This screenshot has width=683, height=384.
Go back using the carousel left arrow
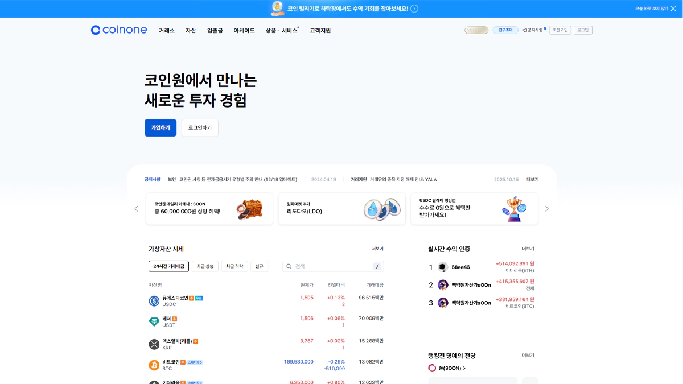(135, 209)
